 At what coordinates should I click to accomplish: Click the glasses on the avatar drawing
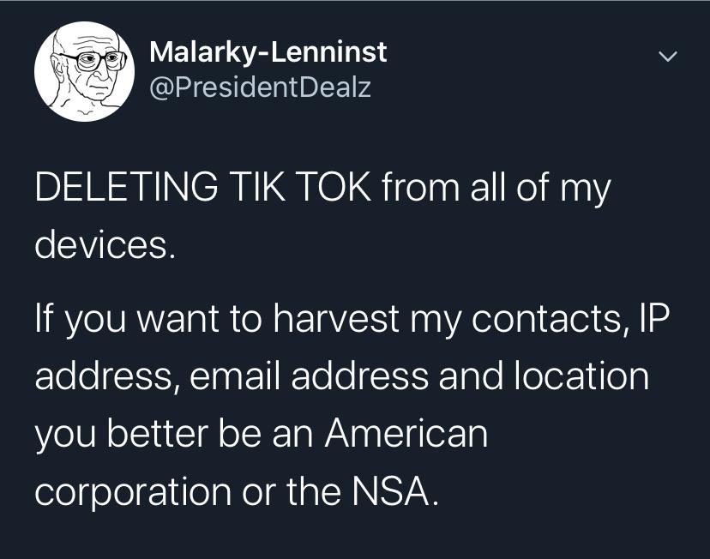coord(93,60)
